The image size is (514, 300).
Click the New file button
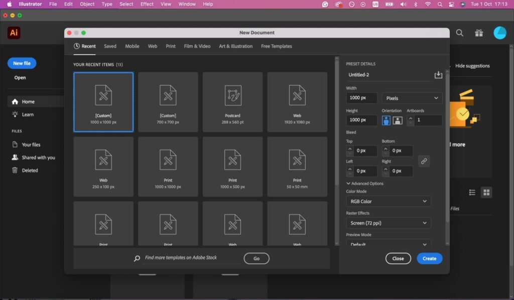coord(22,63)
